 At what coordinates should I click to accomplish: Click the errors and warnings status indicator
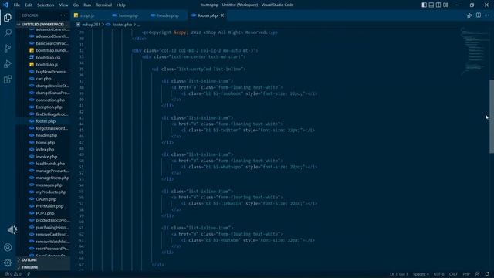click(x=13, y=274)
